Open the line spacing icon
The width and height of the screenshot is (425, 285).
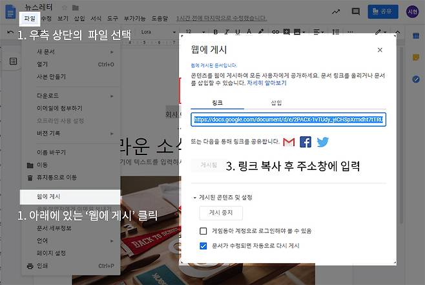[336, 32]
